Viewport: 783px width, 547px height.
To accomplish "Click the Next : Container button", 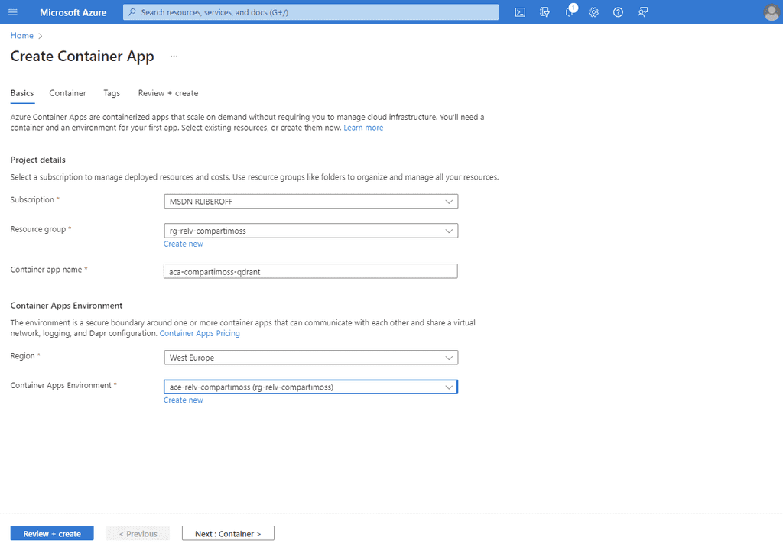I will [x=228, y=533].
